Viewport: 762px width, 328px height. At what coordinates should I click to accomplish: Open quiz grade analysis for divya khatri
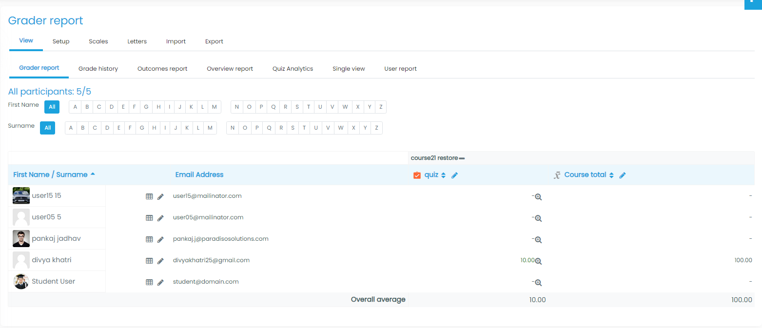click(538, 261)
